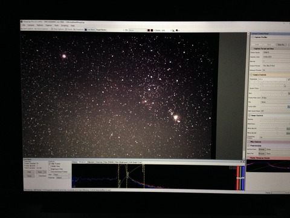The width and height of the screenshot is (290, 218).
Task: Open the FX effects dropdown
Action: coord(138,30)
